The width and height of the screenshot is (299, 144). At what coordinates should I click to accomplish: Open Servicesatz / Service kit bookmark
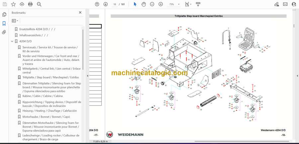[x=50, y=49]
